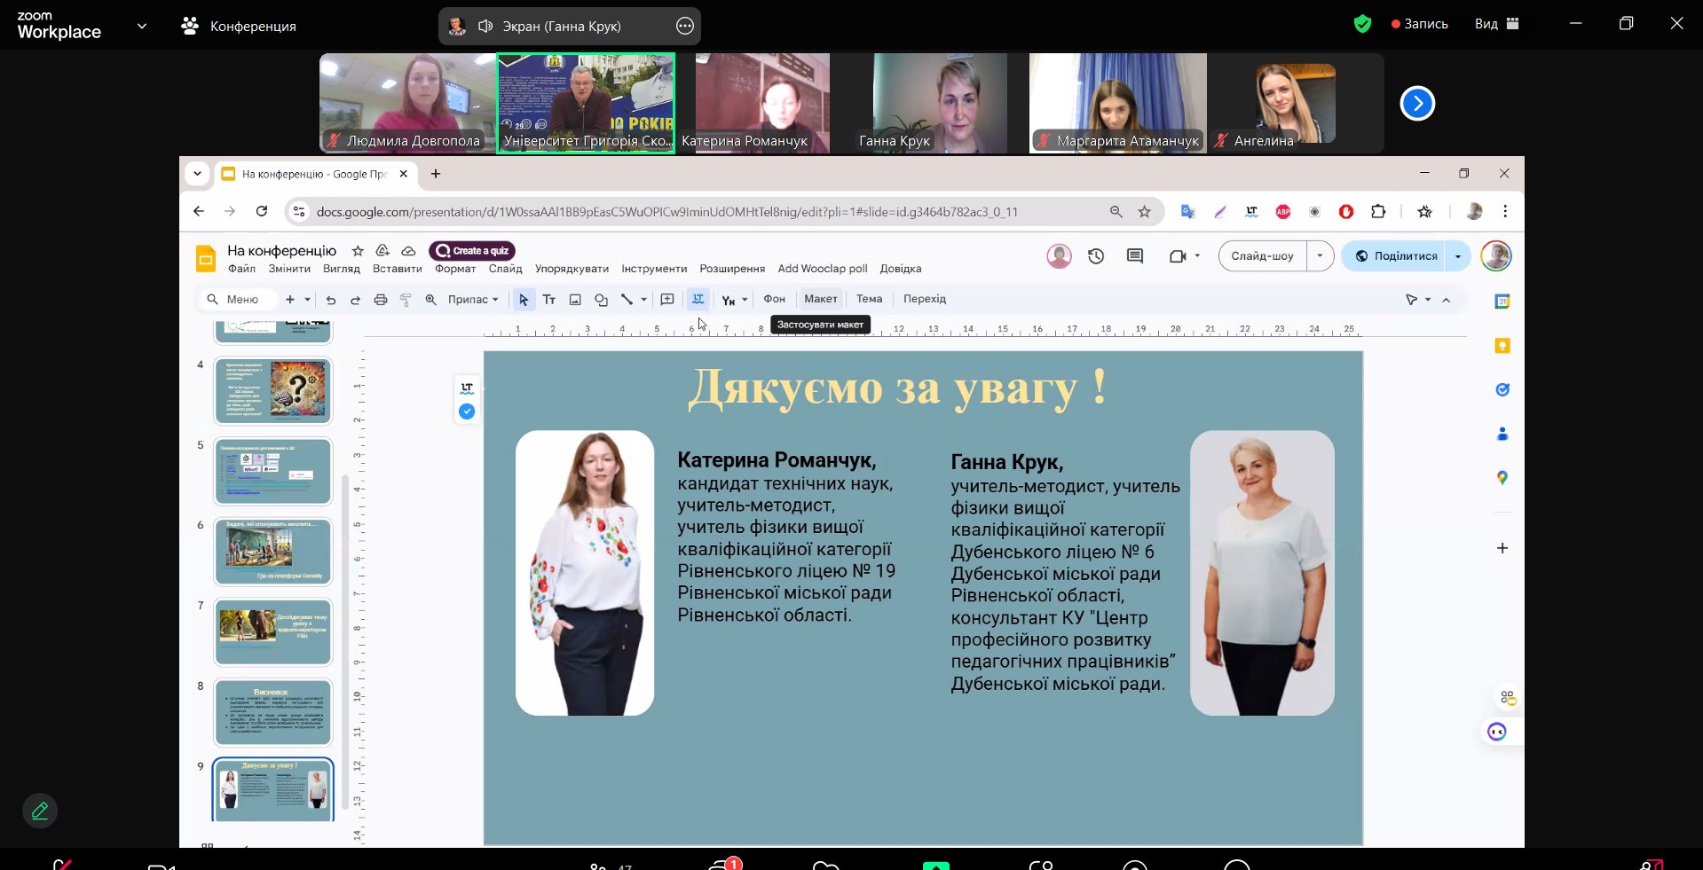Open the Chrome tab search chevron
This screenshot has height=870, width=1703.
coord(197,174)
